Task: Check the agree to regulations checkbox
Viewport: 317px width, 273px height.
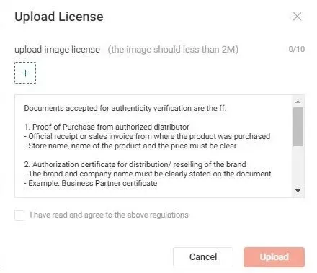Action: coord(19,215)
